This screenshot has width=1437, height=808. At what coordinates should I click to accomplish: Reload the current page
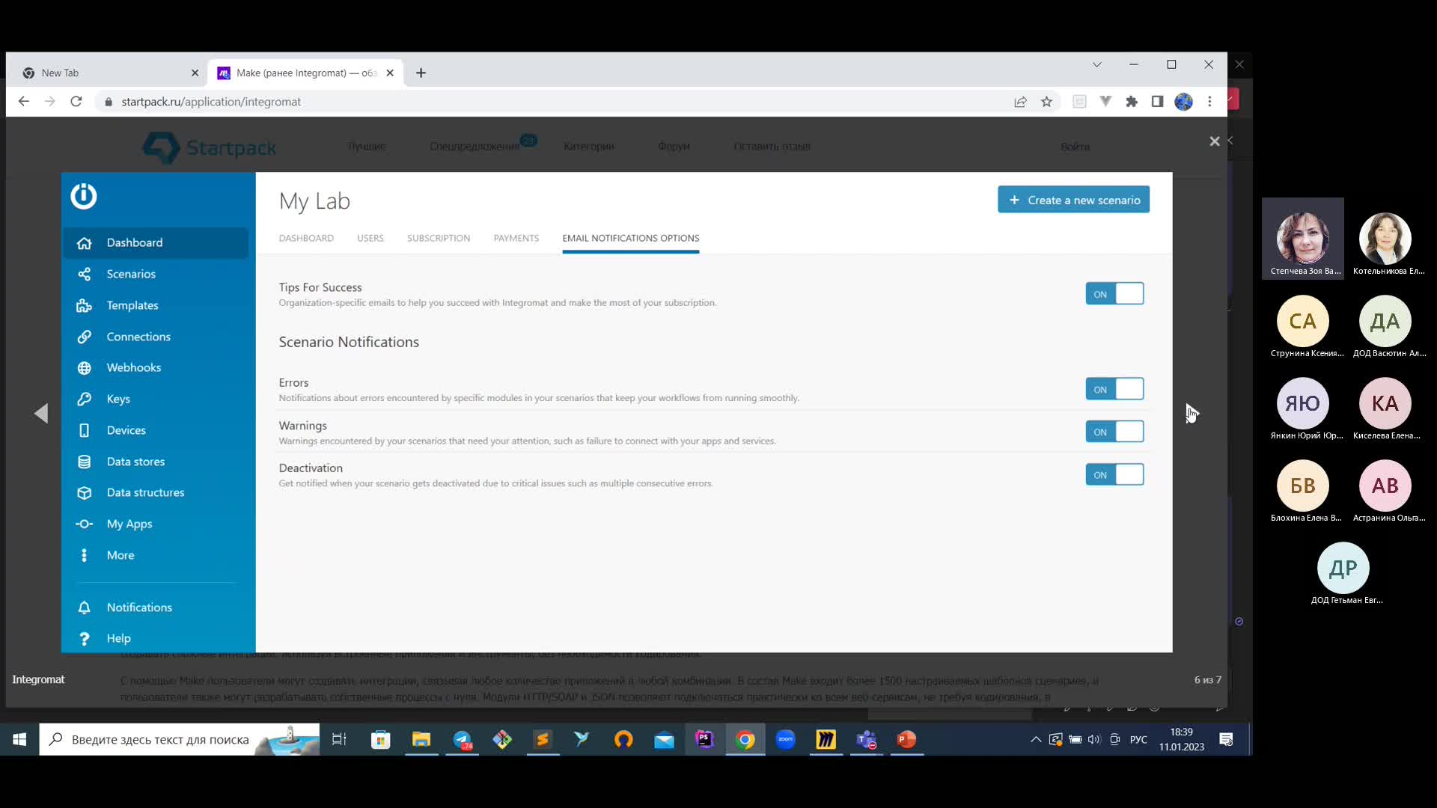point(76,102)
